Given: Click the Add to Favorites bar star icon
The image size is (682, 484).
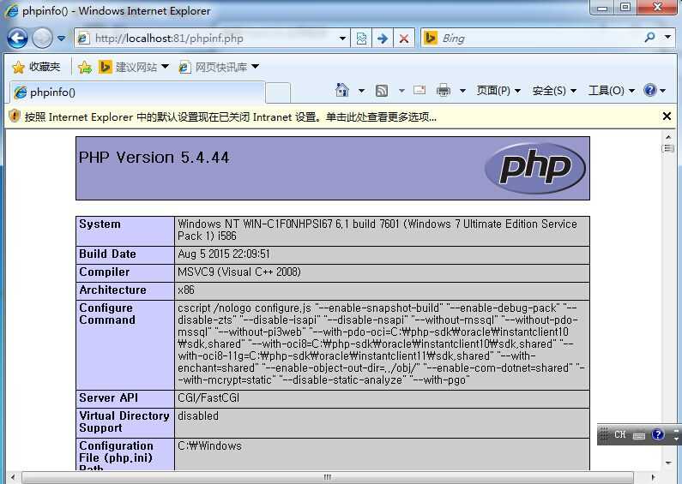Looking at the screenshot, I should pyautogui.click(x=85, y=67).
